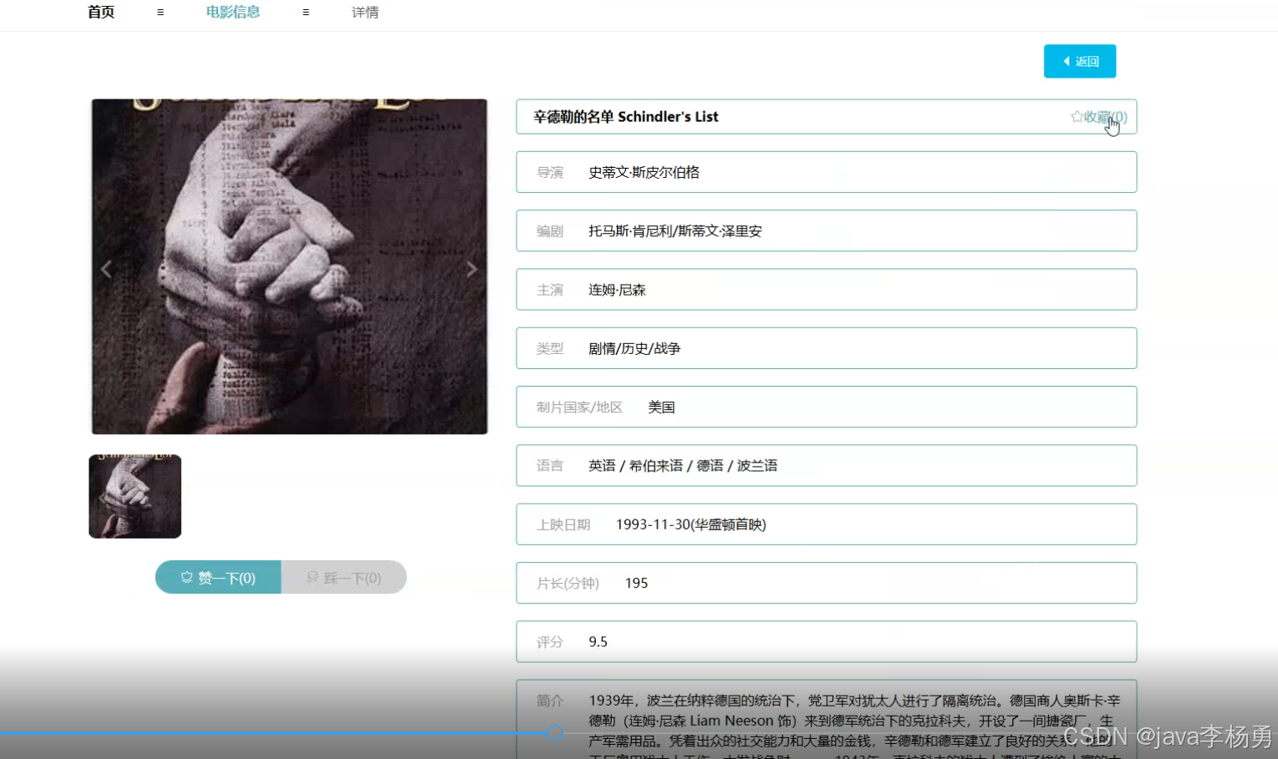Click the lead actor 连姆·尼森
The image size is (1278, 759).
click(x=617, y=290)
